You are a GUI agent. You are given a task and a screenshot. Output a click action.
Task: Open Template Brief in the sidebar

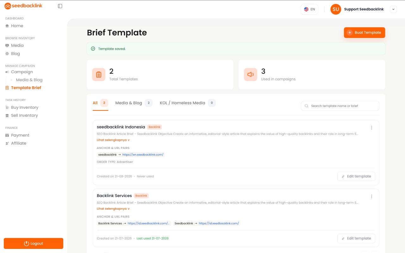pyautogui.click(x=26, y=88)
